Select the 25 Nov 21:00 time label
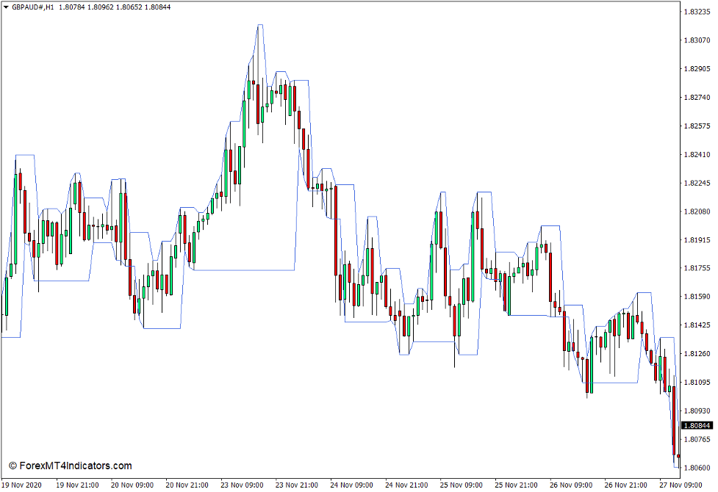The width and height of the screenshot is (718, 492). pyautogui.click(x=517, y=485)
